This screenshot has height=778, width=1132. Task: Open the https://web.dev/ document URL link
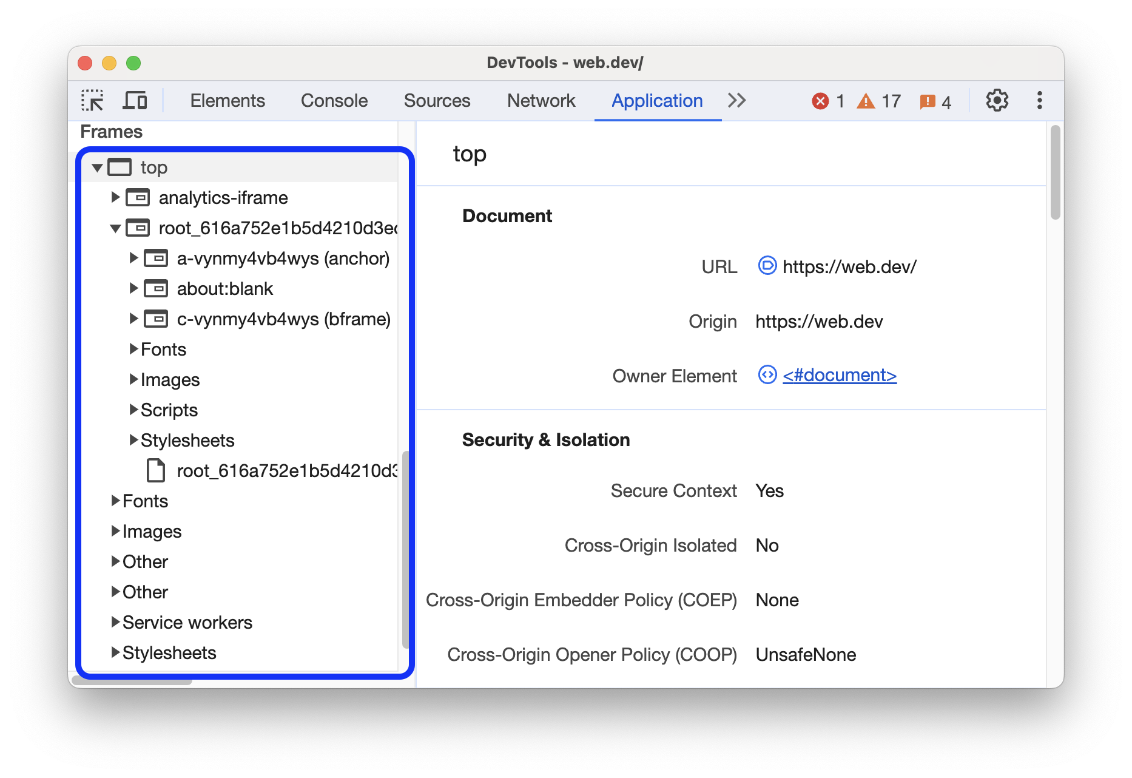pos(849,266)
